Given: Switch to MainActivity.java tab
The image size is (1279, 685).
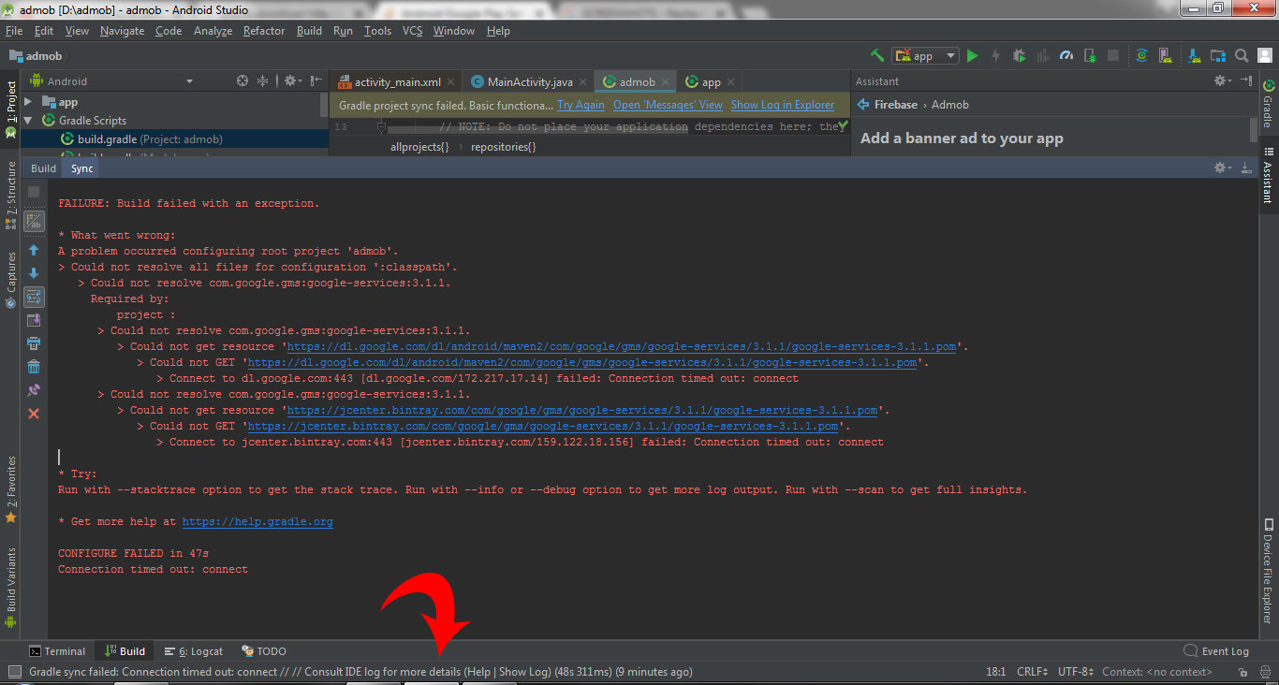Looking at the screenshot, I should [x=530, y=81].
